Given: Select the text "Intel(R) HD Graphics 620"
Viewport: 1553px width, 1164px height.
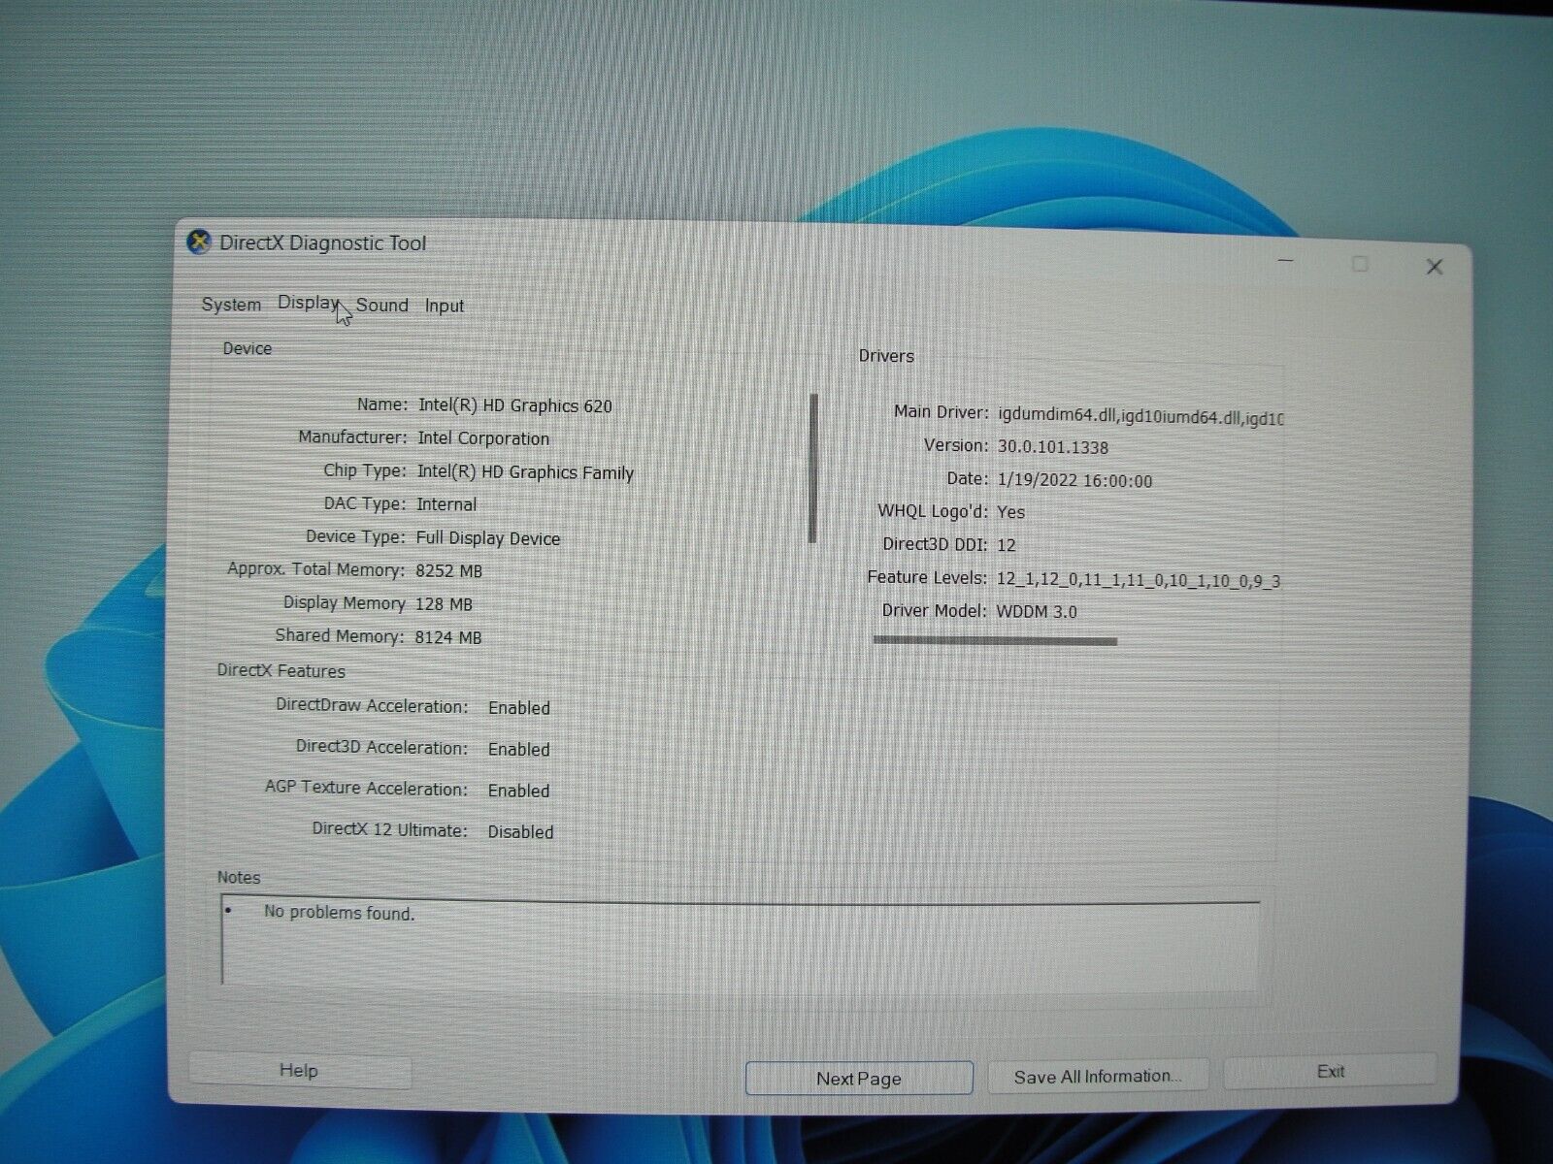Looking at the screenshot, I should (515, 405).
